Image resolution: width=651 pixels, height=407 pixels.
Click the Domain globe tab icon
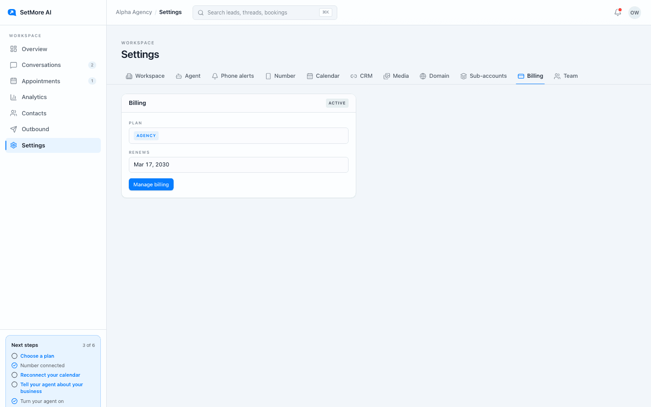coord(423,76)
